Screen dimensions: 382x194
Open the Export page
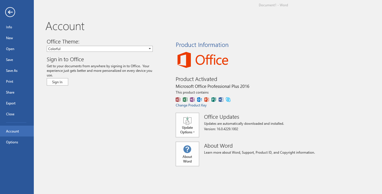coord(17,103)
